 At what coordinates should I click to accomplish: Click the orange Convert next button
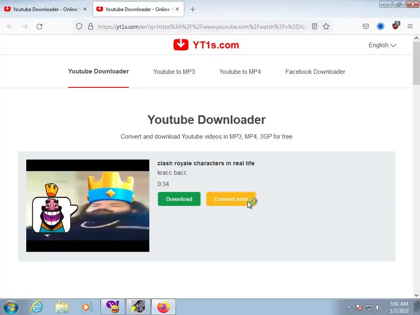231,199
